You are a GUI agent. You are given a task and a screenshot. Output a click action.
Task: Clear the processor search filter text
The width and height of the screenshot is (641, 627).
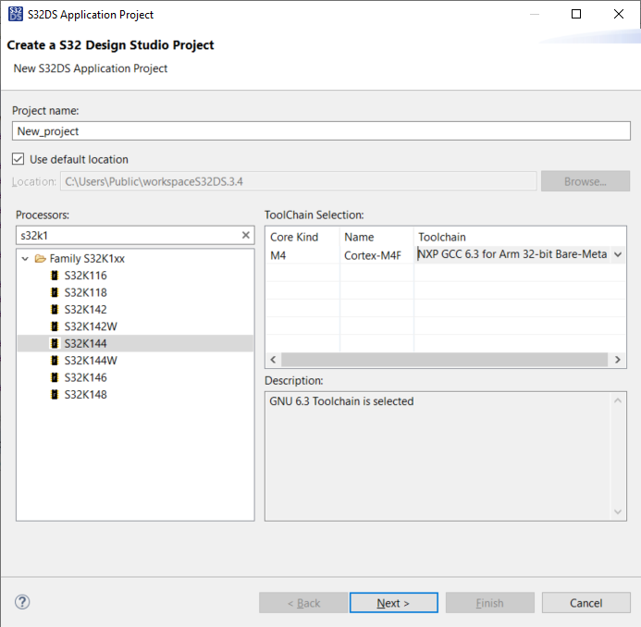tap(246, 236)
